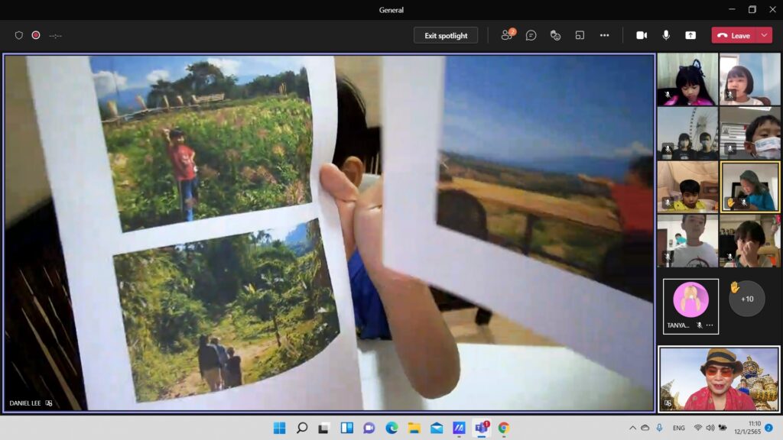Click the shield security icon
The height and width of the screenshot is (440, 783).
click(19, 35)
